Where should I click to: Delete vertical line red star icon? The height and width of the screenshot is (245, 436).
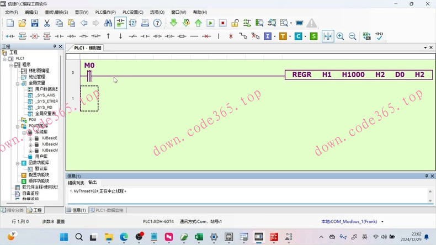point(231,36)
